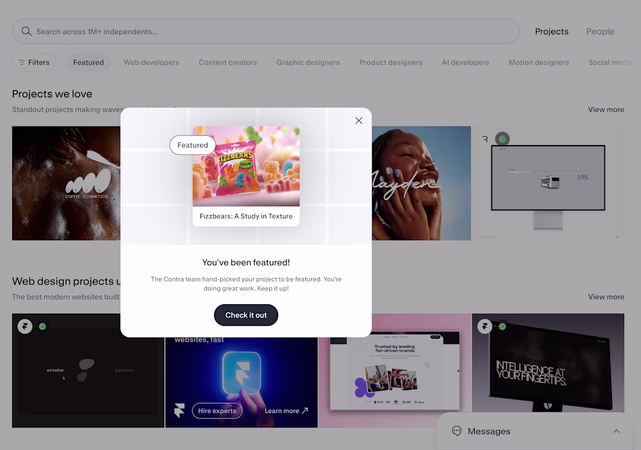Click the glowing Framer app icon
The image size is (641, 450).
241,372
